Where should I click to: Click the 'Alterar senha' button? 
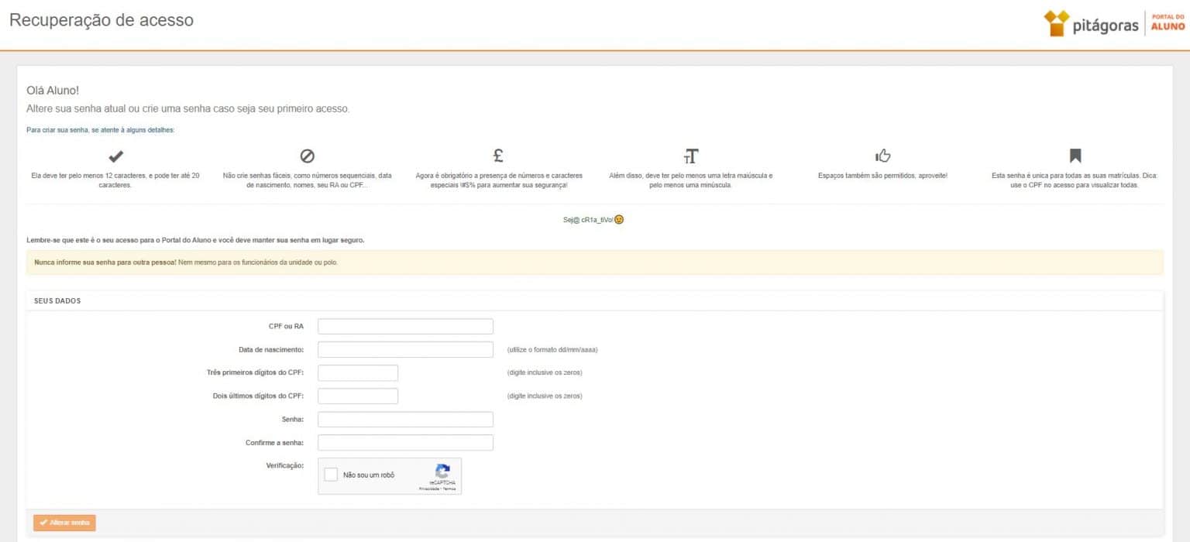(65, 523)
